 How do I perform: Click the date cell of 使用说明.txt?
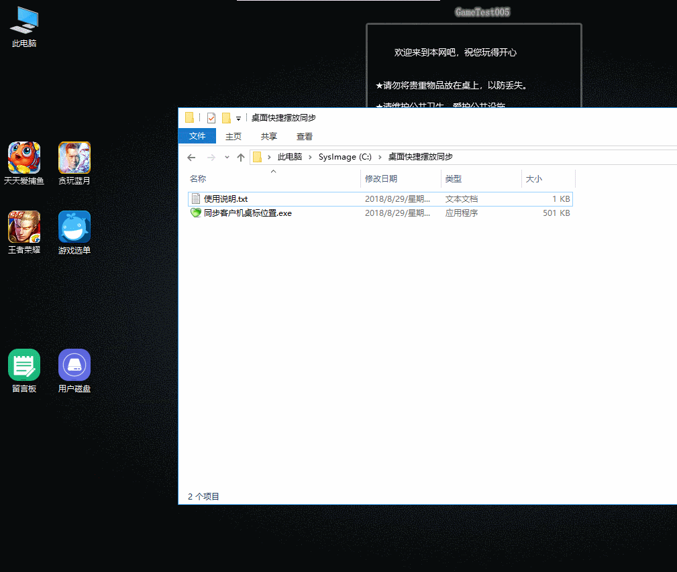click(397, 199)
